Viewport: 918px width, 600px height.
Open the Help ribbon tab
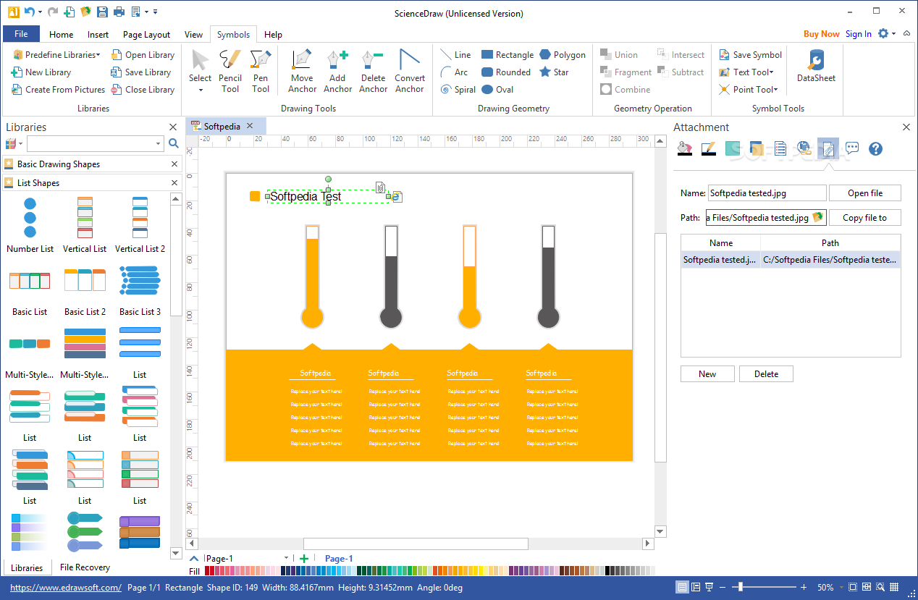[x=273, y=34]
